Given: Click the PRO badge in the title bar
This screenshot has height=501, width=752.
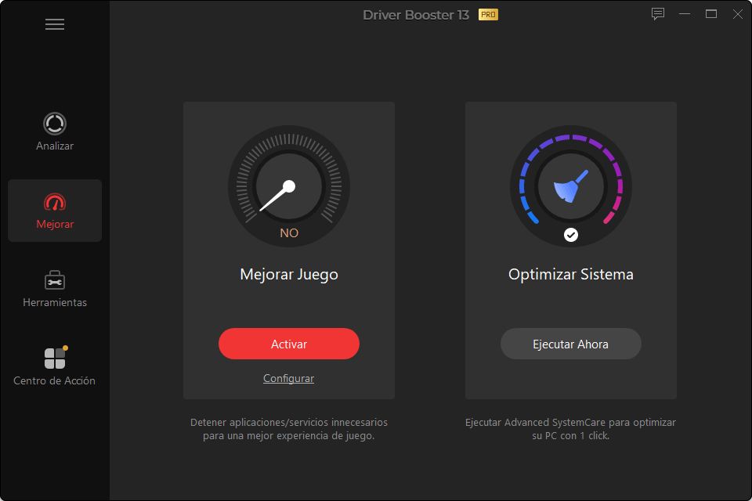Looking at the screenshot, I should coord(488,15).
